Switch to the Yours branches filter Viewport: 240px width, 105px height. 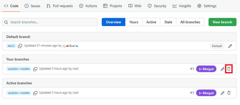[x=134, y=22]
